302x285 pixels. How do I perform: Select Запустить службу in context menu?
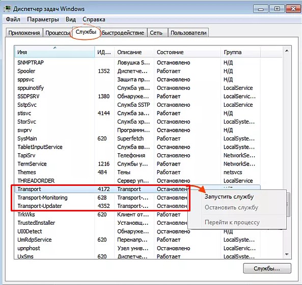(x=229, y=197)
